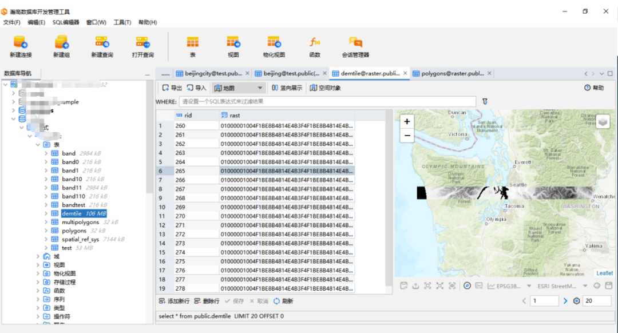This screenshot has width=618, height=333.
Task: Toggle the 空间对象 spatial object view
Action: [x=325, y=88]
